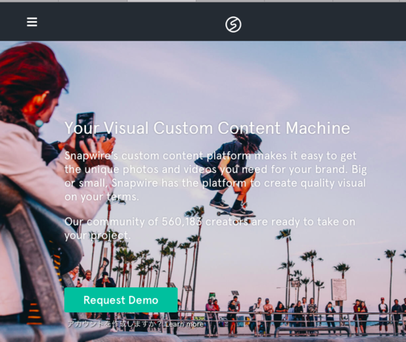The image size is (406, 342).
Task: Click the Request Demo button
Action: click(121, 300)
